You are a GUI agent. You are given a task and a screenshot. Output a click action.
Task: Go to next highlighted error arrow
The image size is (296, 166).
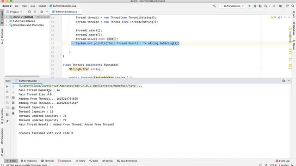click(x=289, y=18)
